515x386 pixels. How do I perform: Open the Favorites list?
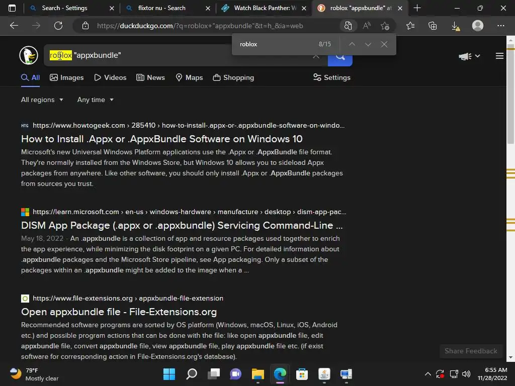[x=410, y=26]
